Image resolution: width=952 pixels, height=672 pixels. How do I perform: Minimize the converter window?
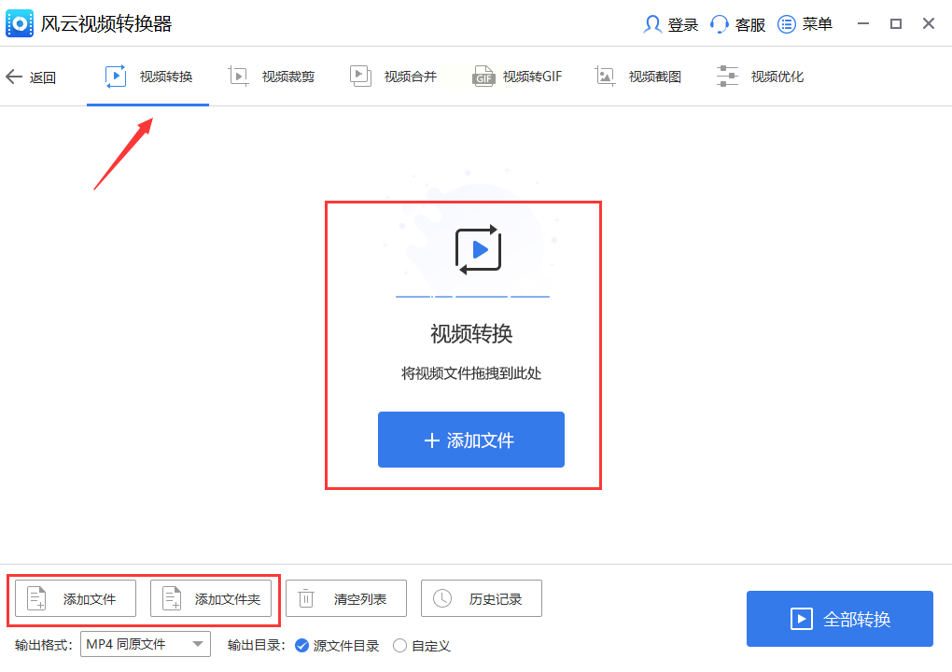pyautogui.click(x=863, y=23)
